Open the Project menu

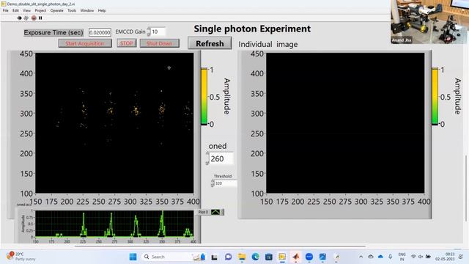pos(40,10)
